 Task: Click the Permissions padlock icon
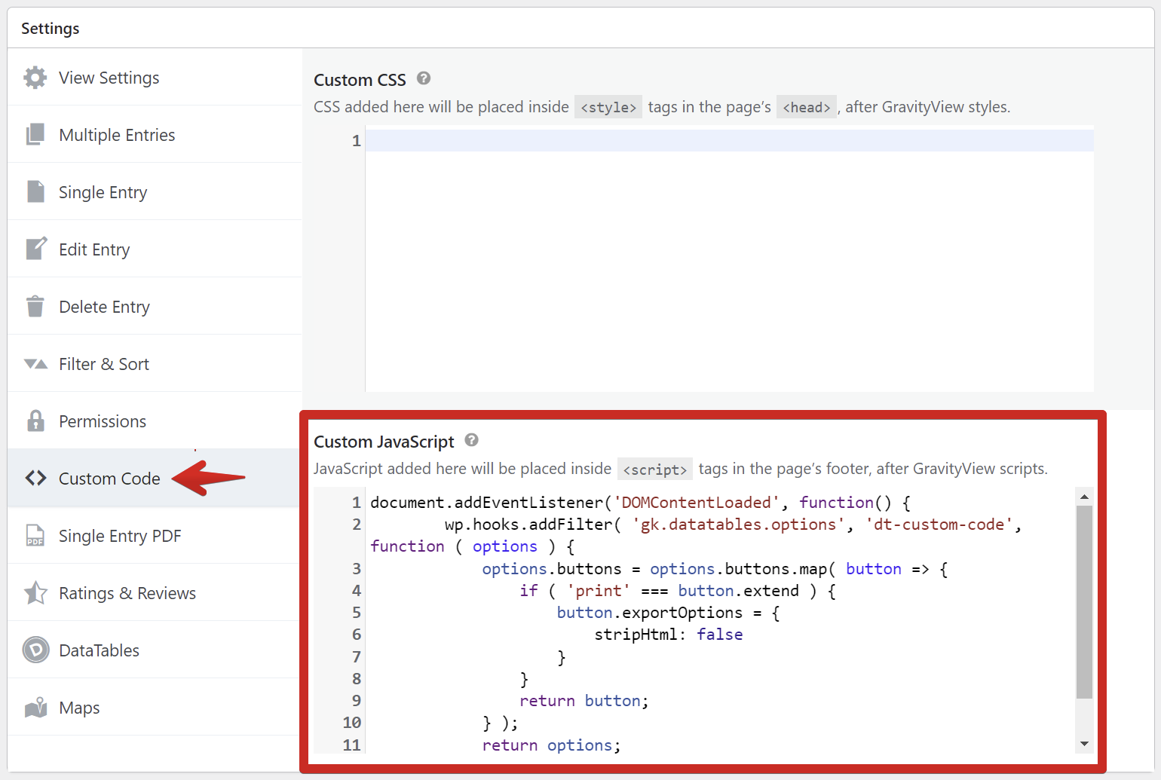pyautogui.click(x=35, y=421)
